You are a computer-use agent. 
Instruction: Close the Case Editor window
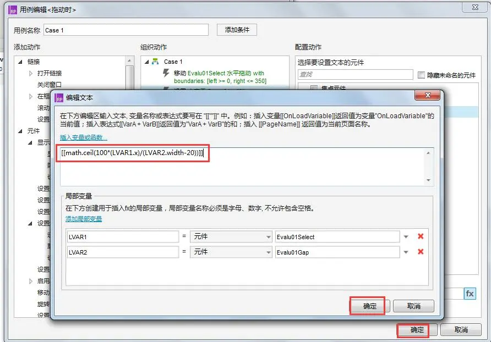474,7
